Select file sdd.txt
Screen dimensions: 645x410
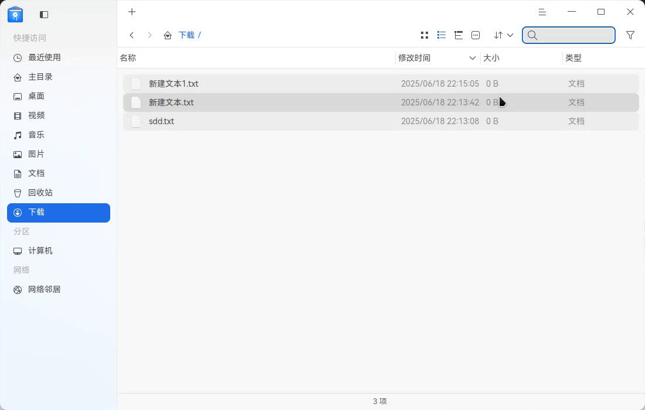click(x=381, y=121)
